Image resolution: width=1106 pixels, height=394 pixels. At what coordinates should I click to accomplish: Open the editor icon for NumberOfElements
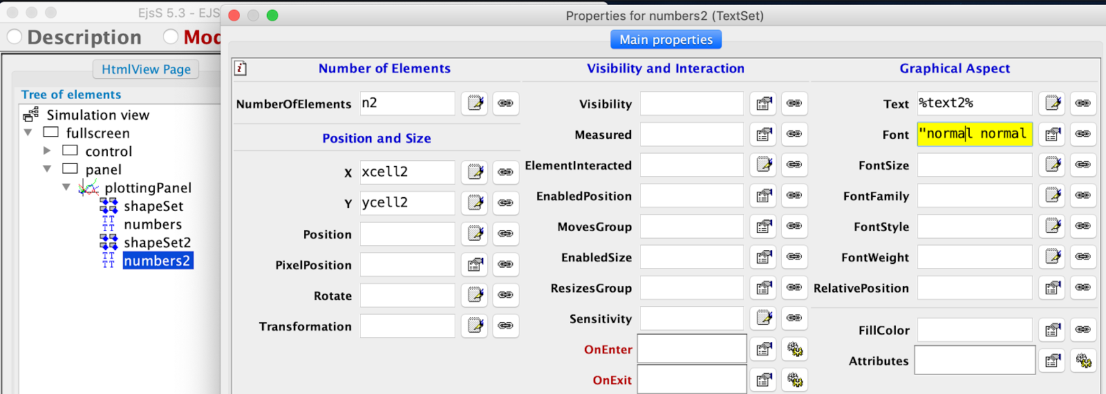pos(475,104)
